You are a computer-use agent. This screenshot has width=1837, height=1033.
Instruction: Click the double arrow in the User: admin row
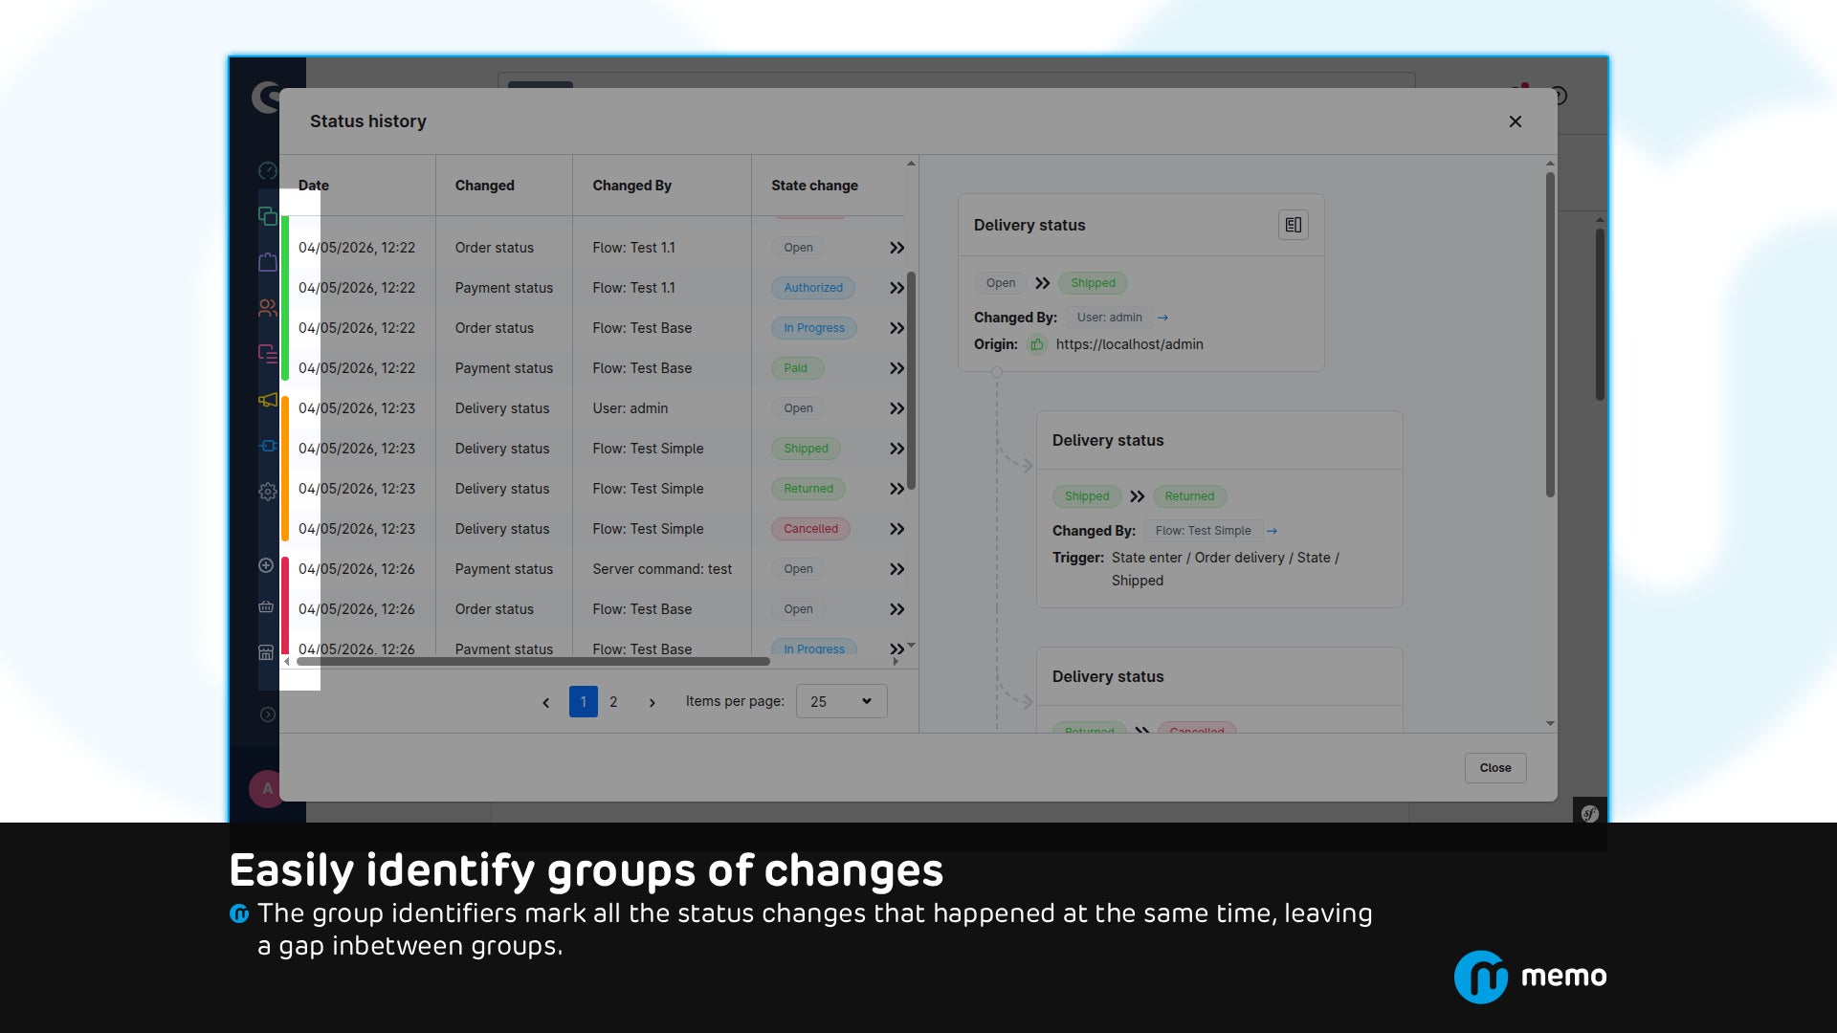(x=896, y=408)
